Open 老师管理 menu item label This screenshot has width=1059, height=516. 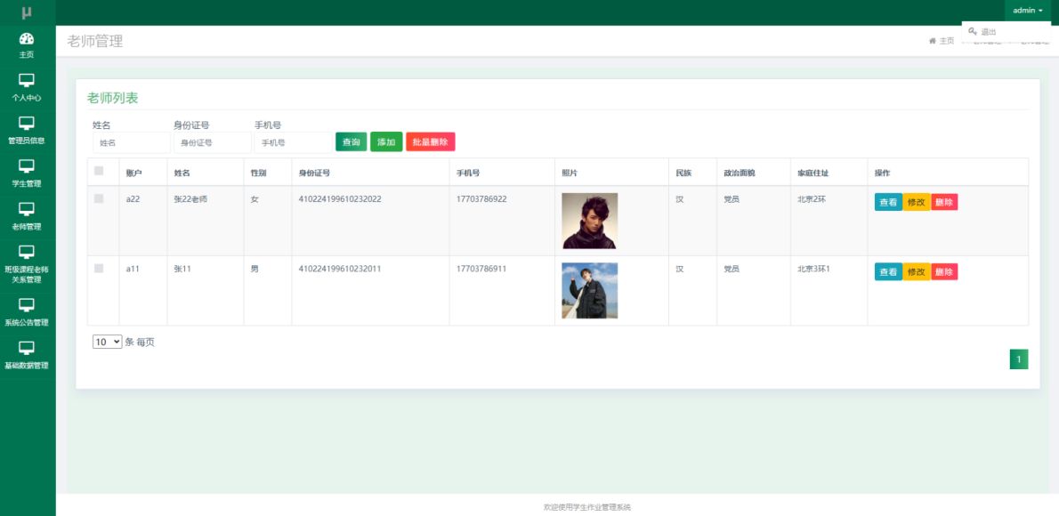click(x=27, y=226)
